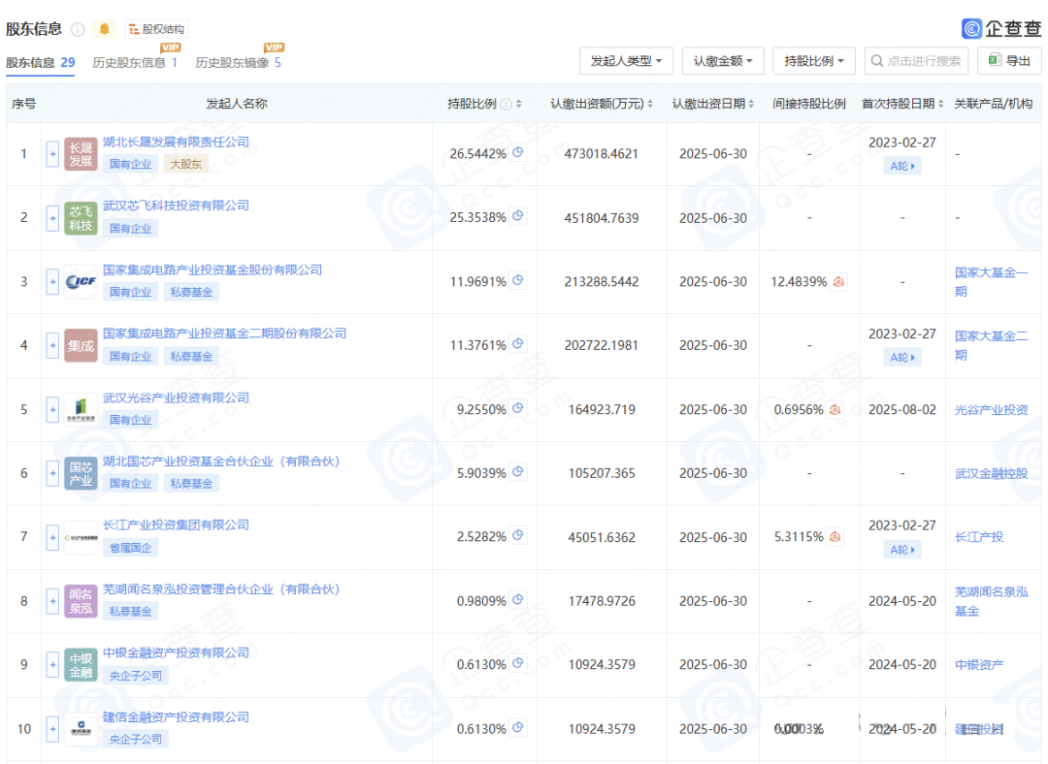Click the A轮 tag in row 7
Viewport: 1048px width, 764px height.
[902, 550]
